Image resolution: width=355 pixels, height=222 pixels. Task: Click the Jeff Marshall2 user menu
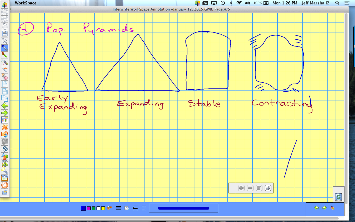(315, 3)
